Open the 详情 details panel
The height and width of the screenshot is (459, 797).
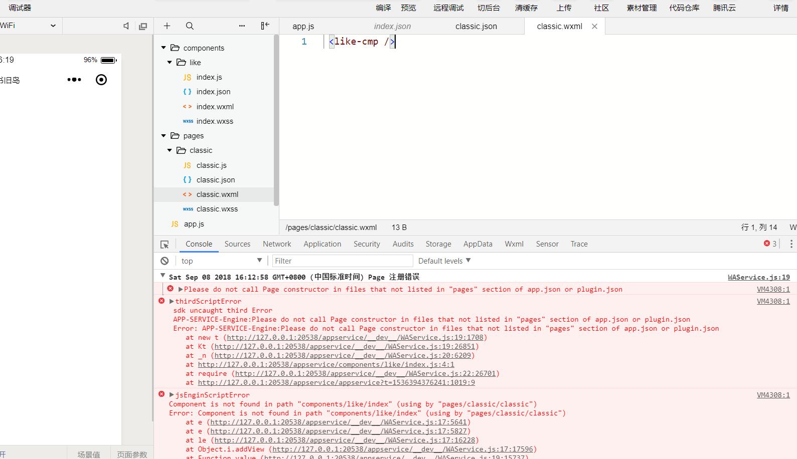coord(781,8)
